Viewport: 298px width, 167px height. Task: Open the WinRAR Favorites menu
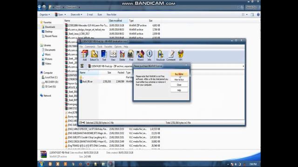pyautogui.click(x=108, y=46)
